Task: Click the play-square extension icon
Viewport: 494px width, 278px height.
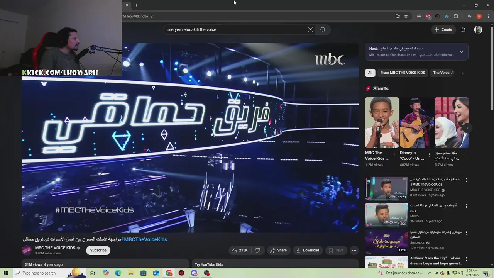Action: pyautogui.click(x=437, y=16)
